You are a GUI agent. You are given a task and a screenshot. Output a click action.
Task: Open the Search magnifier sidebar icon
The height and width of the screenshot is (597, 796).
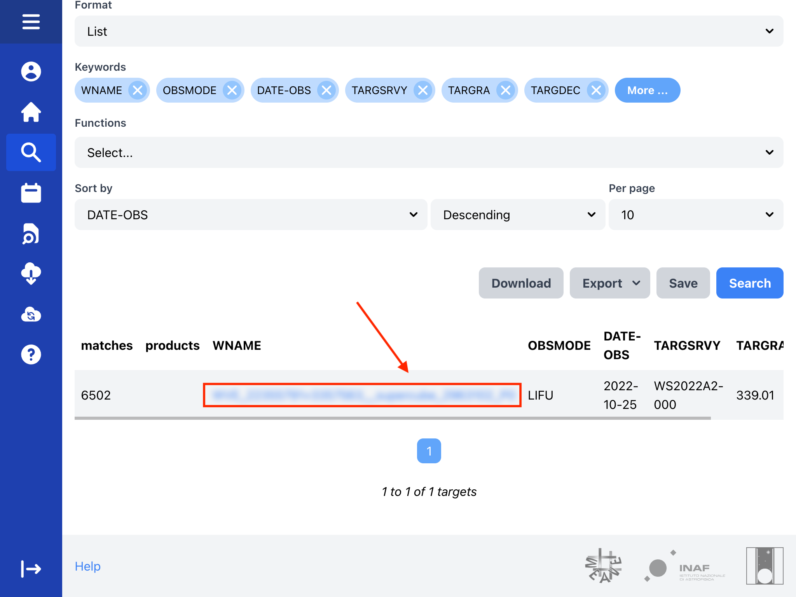pos(31,152)
